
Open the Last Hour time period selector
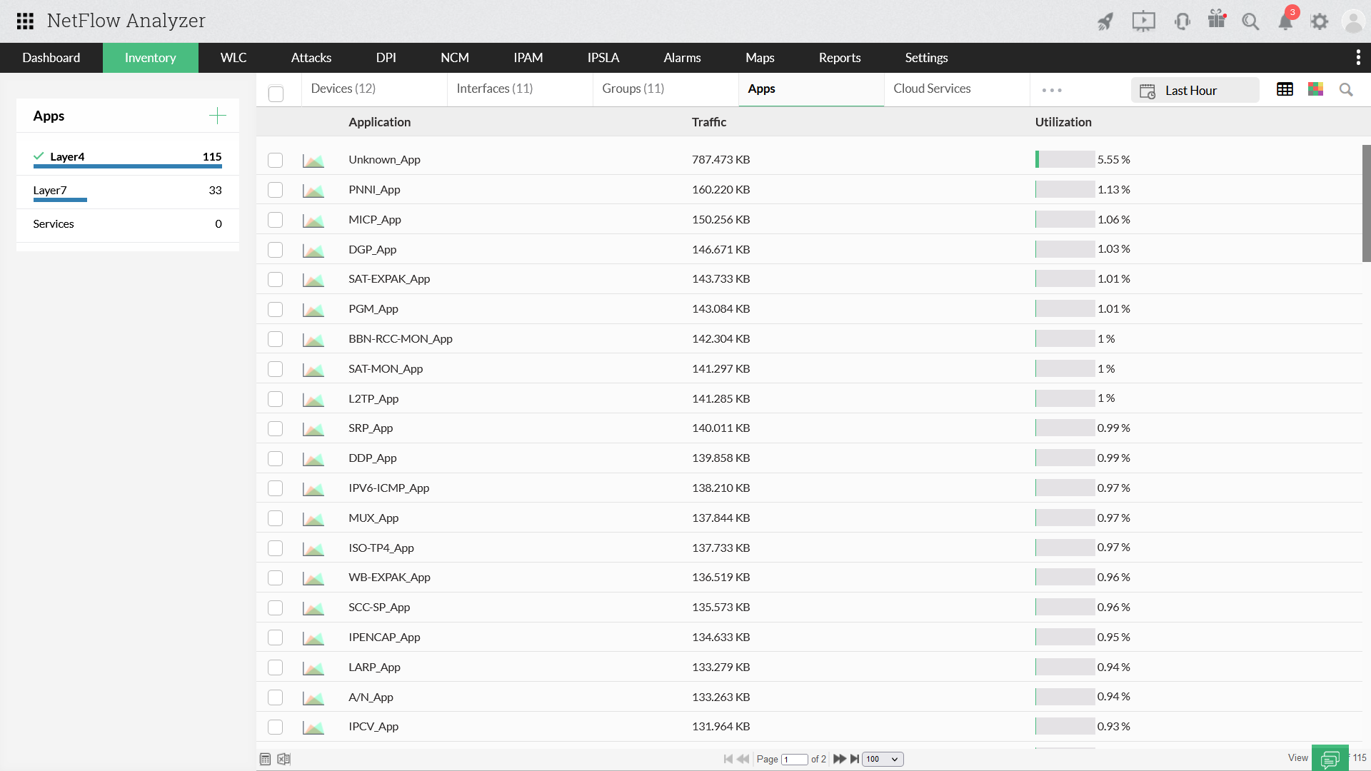pyautogui.click(x=1194, y=91)
